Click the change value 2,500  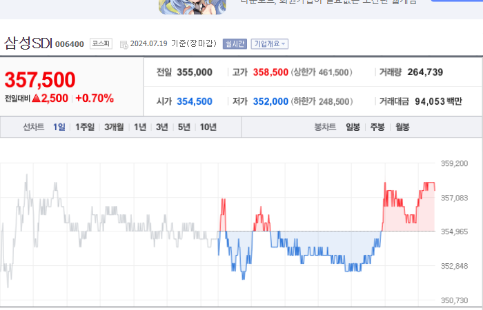55,99
